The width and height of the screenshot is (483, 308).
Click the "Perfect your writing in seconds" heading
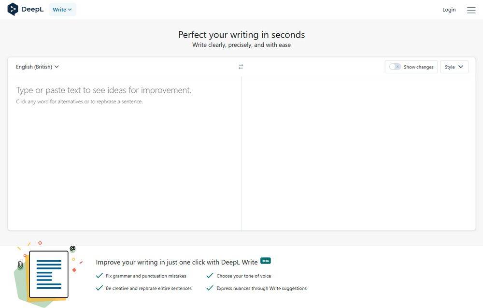[x=241, y=35]
